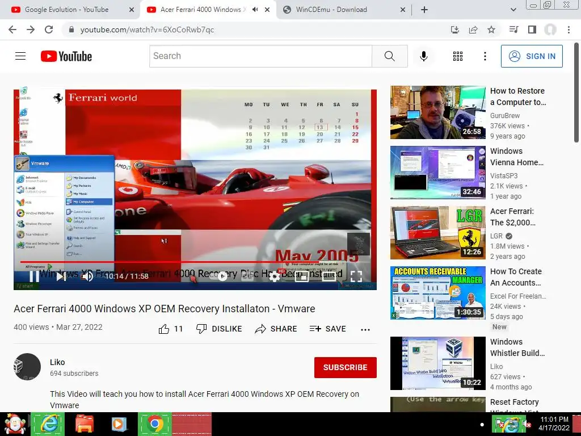Mute the video player volume
The width and height of the screenshot is (581, 436).
(x=87, y=276)
